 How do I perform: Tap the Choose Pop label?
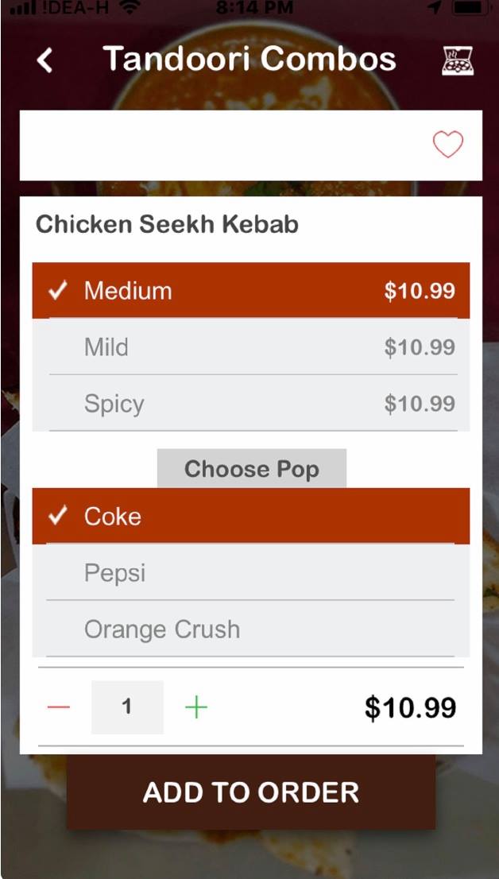click(252, 469)
